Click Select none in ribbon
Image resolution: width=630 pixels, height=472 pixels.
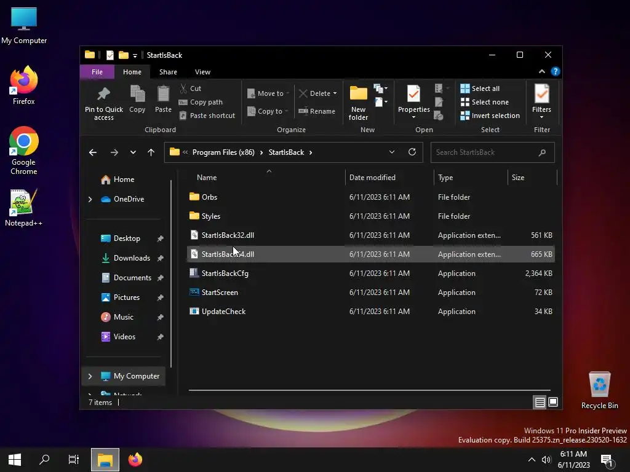485,102
